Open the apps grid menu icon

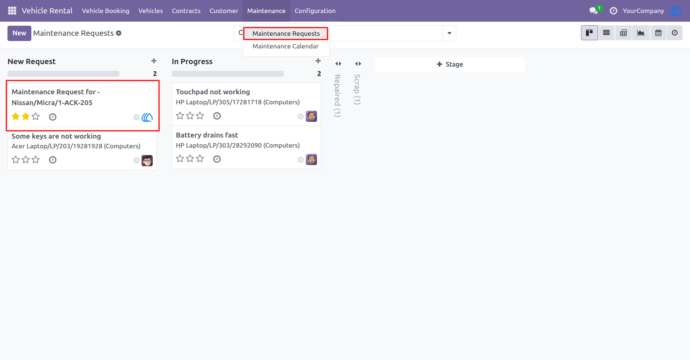tap(12, 11)
